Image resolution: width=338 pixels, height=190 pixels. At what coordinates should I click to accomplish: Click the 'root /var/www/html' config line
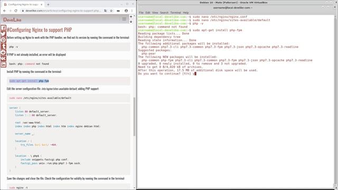point(28,122)
